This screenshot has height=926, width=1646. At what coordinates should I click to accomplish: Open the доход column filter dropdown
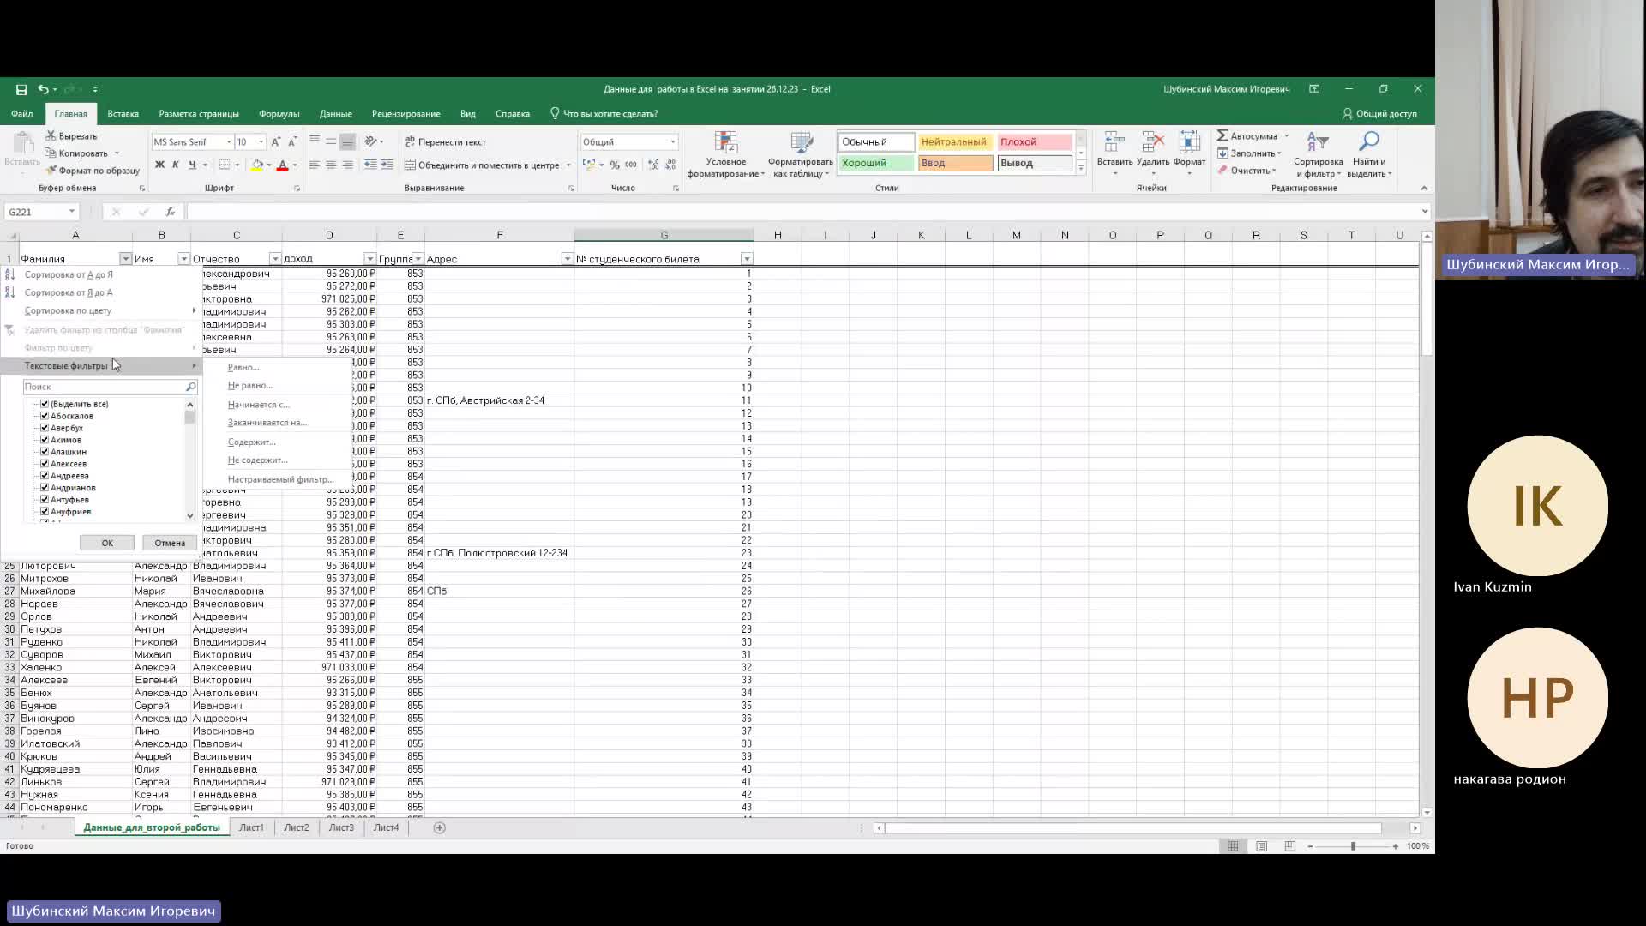[x=369, y=259]
